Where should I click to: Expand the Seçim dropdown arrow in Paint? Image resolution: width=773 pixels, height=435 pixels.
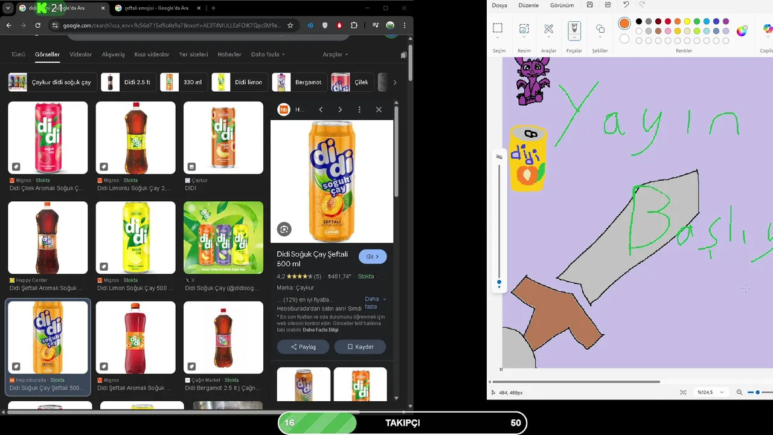click(x=498, y=39)
